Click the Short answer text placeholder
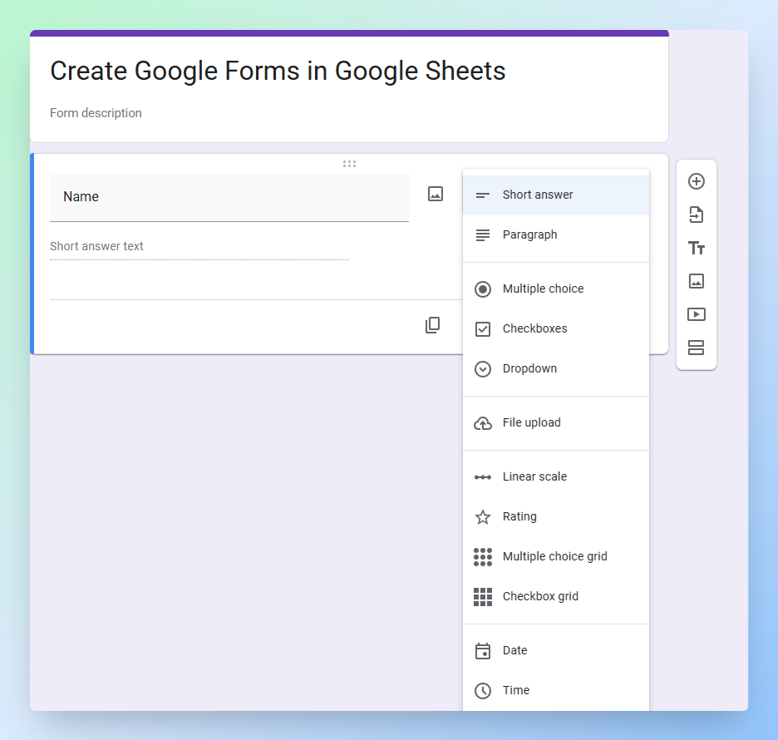Image resolution: width=778 pixels, height=740 pixels. (96, 246)
